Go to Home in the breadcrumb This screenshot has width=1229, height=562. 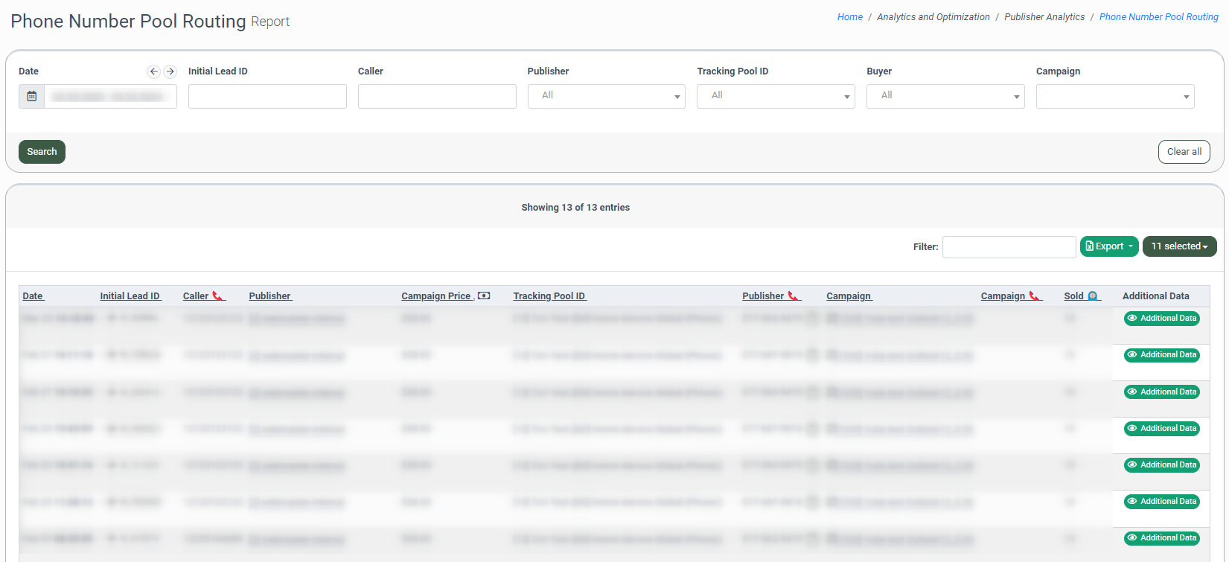point(849,17)
